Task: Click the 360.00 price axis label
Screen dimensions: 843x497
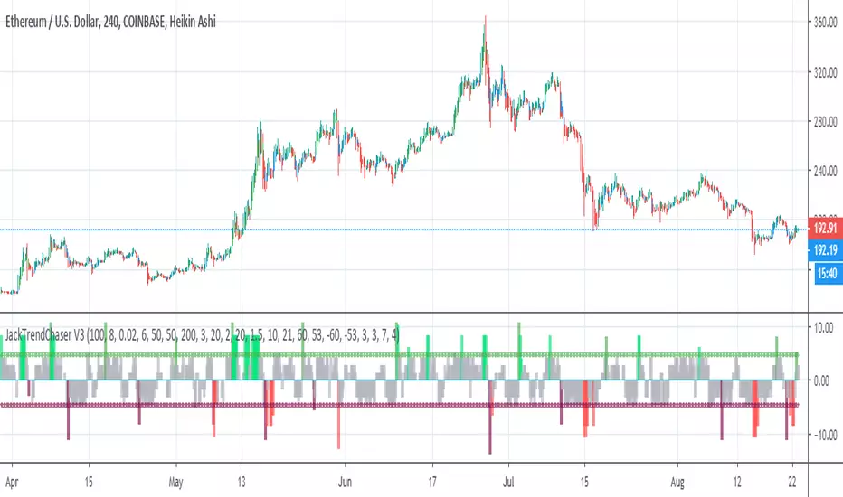Action: 825,22
